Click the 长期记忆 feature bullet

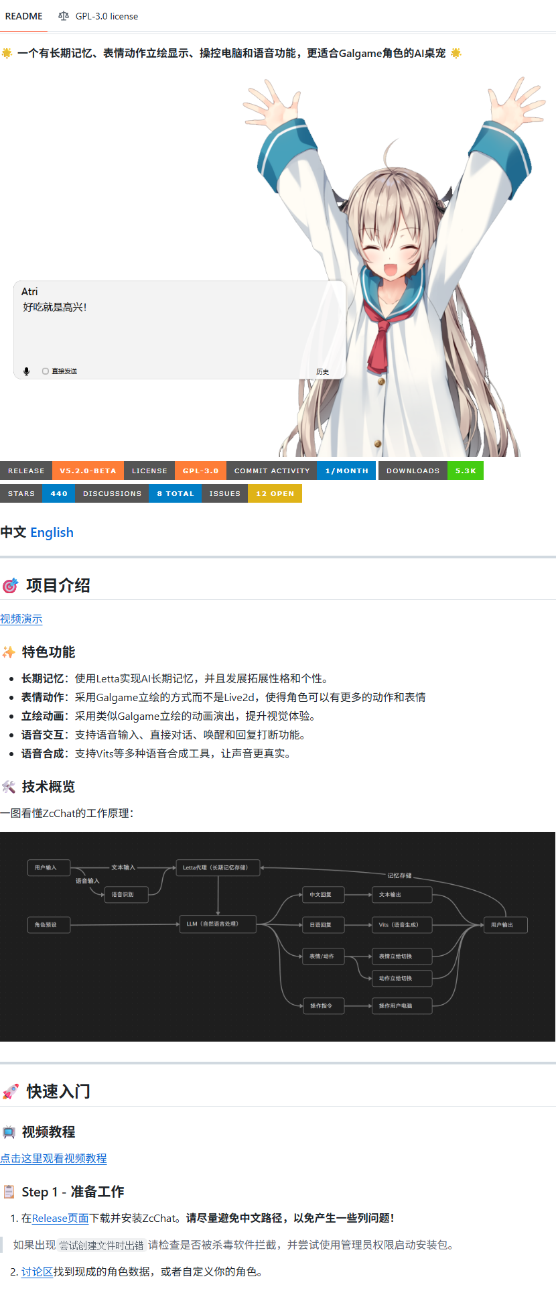pyautogui.click(x=175, y=678)
